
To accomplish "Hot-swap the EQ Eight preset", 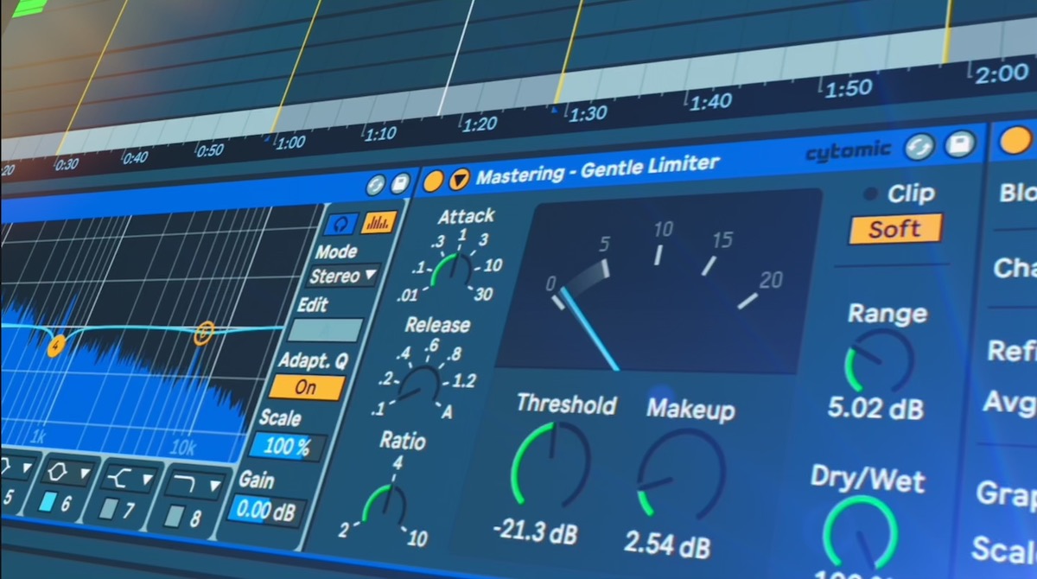I will [377, 182].
